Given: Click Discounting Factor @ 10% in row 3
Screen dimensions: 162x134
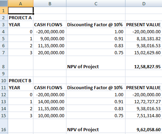Looking at the screenshot, I should point(96,24).
